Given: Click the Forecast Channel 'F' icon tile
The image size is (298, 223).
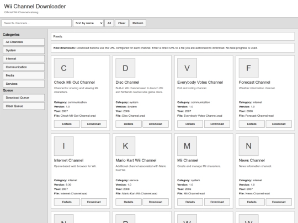Looking at the screenshot, I should pyautogui.click(x=248, y=68).
